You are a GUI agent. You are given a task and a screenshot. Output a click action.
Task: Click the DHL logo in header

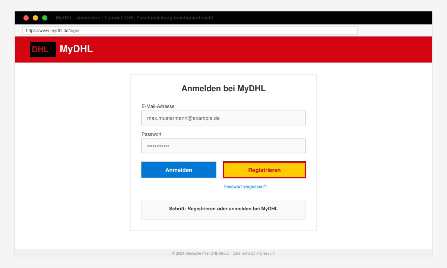(43, 50)
